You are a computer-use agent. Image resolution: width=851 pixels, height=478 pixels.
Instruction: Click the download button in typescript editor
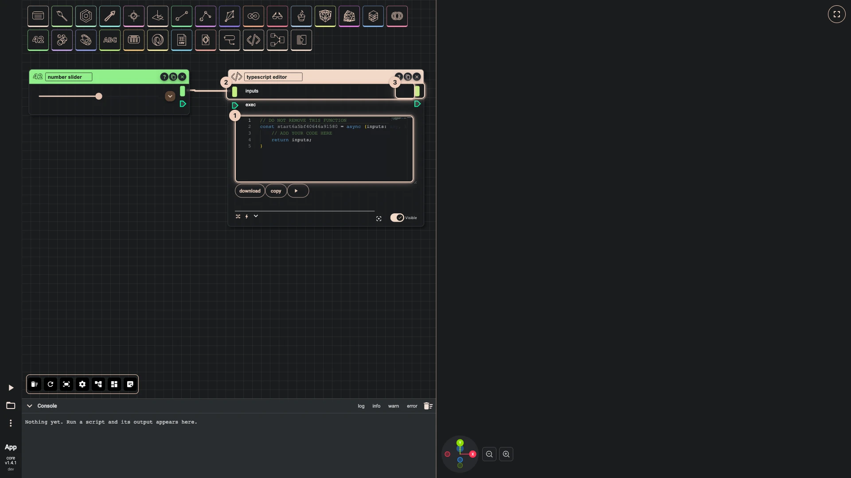(250, 191)
